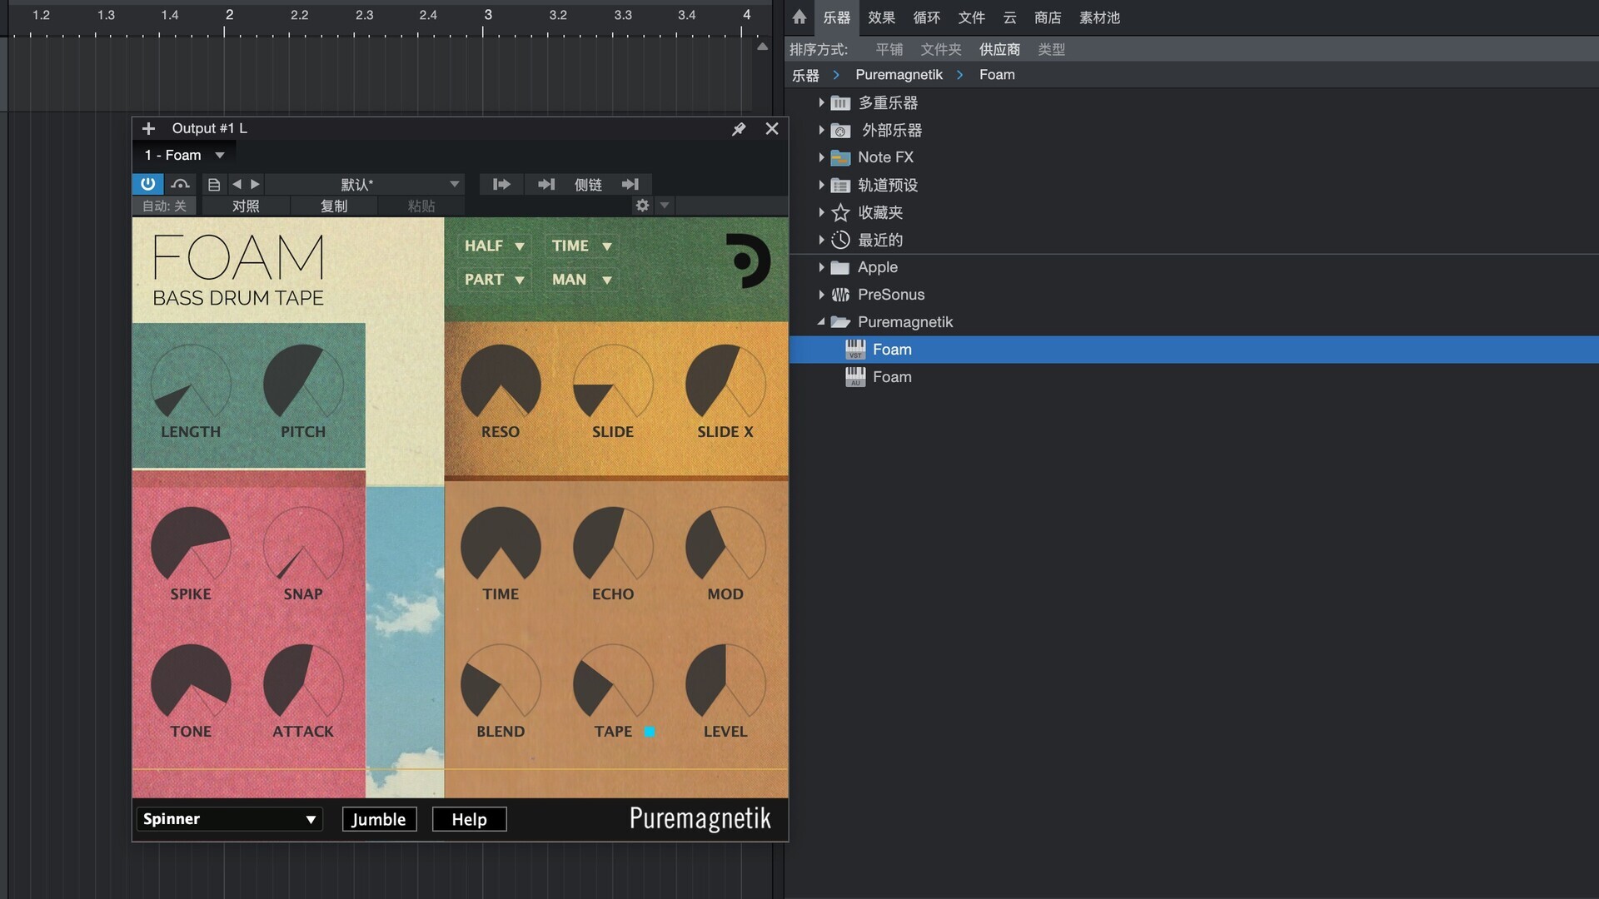Open the Spinner preset dropdown
This screenshot has height=899, width=1599.
click(x=229, y=819)
